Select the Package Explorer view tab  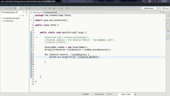9,13
